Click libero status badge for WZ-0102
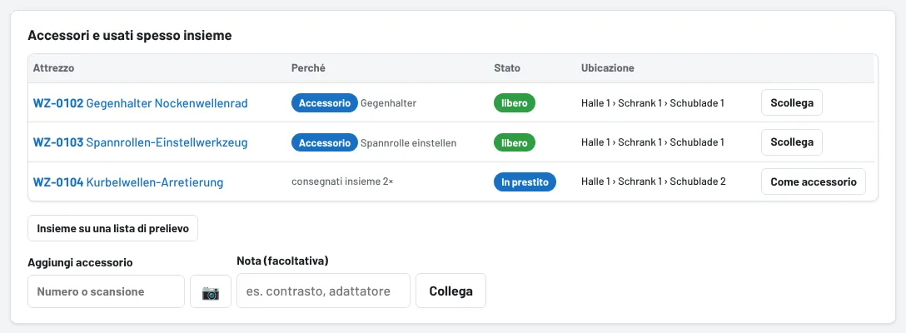The width and height of the screenshot is (906, 333). tap(515, 103)
